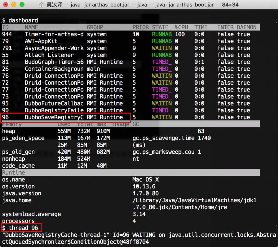The width and height of the screenshot is (278, 247).
Task: Click the 'ContainerBackgroun' thread name
Action: pyautogui.click(x=54, y=69)
